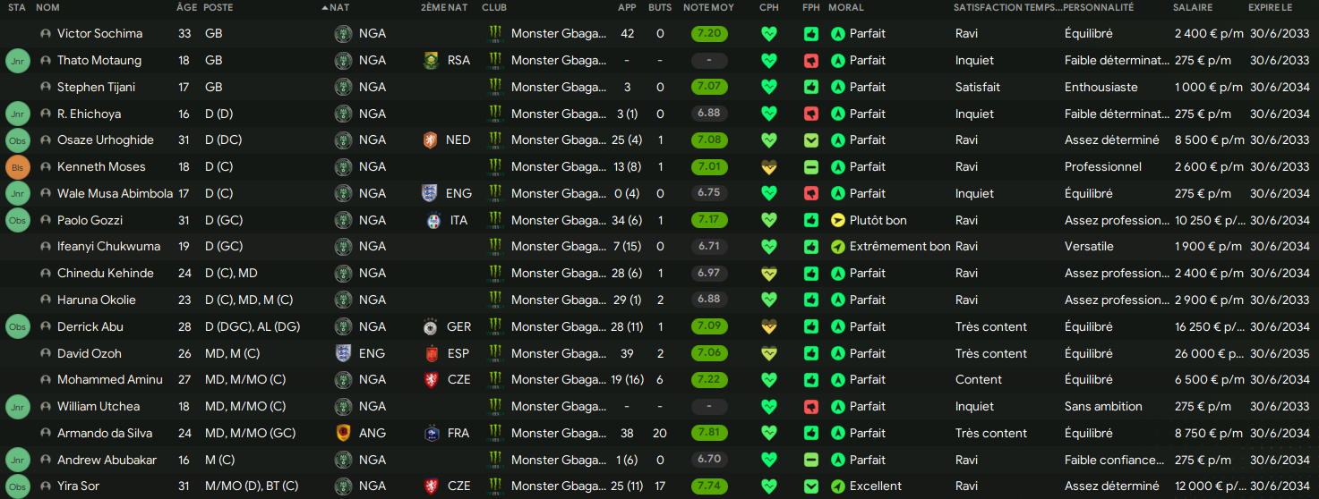
Task: Click the 7.81 average rating badge
Action: point(709,433)
